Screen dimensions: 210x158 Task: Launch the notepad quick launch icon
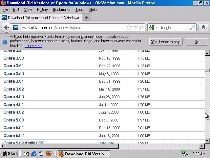[x=26, y=154]
